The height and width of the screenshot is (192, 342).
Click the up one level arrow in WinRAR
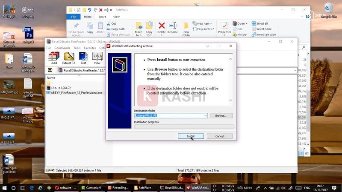(x=50, y=70)
